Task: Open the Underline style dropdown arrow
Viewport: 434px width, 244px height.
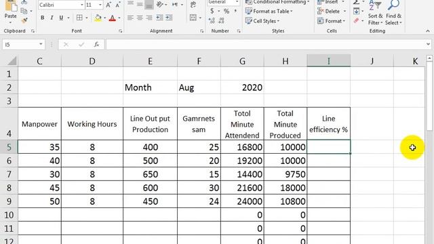Action: pyautogui.click(x=68, y=18)
